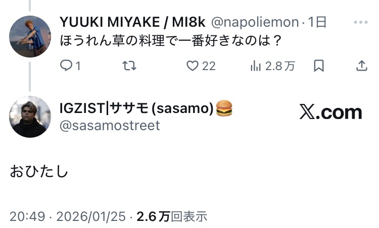Click the repost arrows icon
Viewport: 379px width, 228px height.
tap(130, 66)
